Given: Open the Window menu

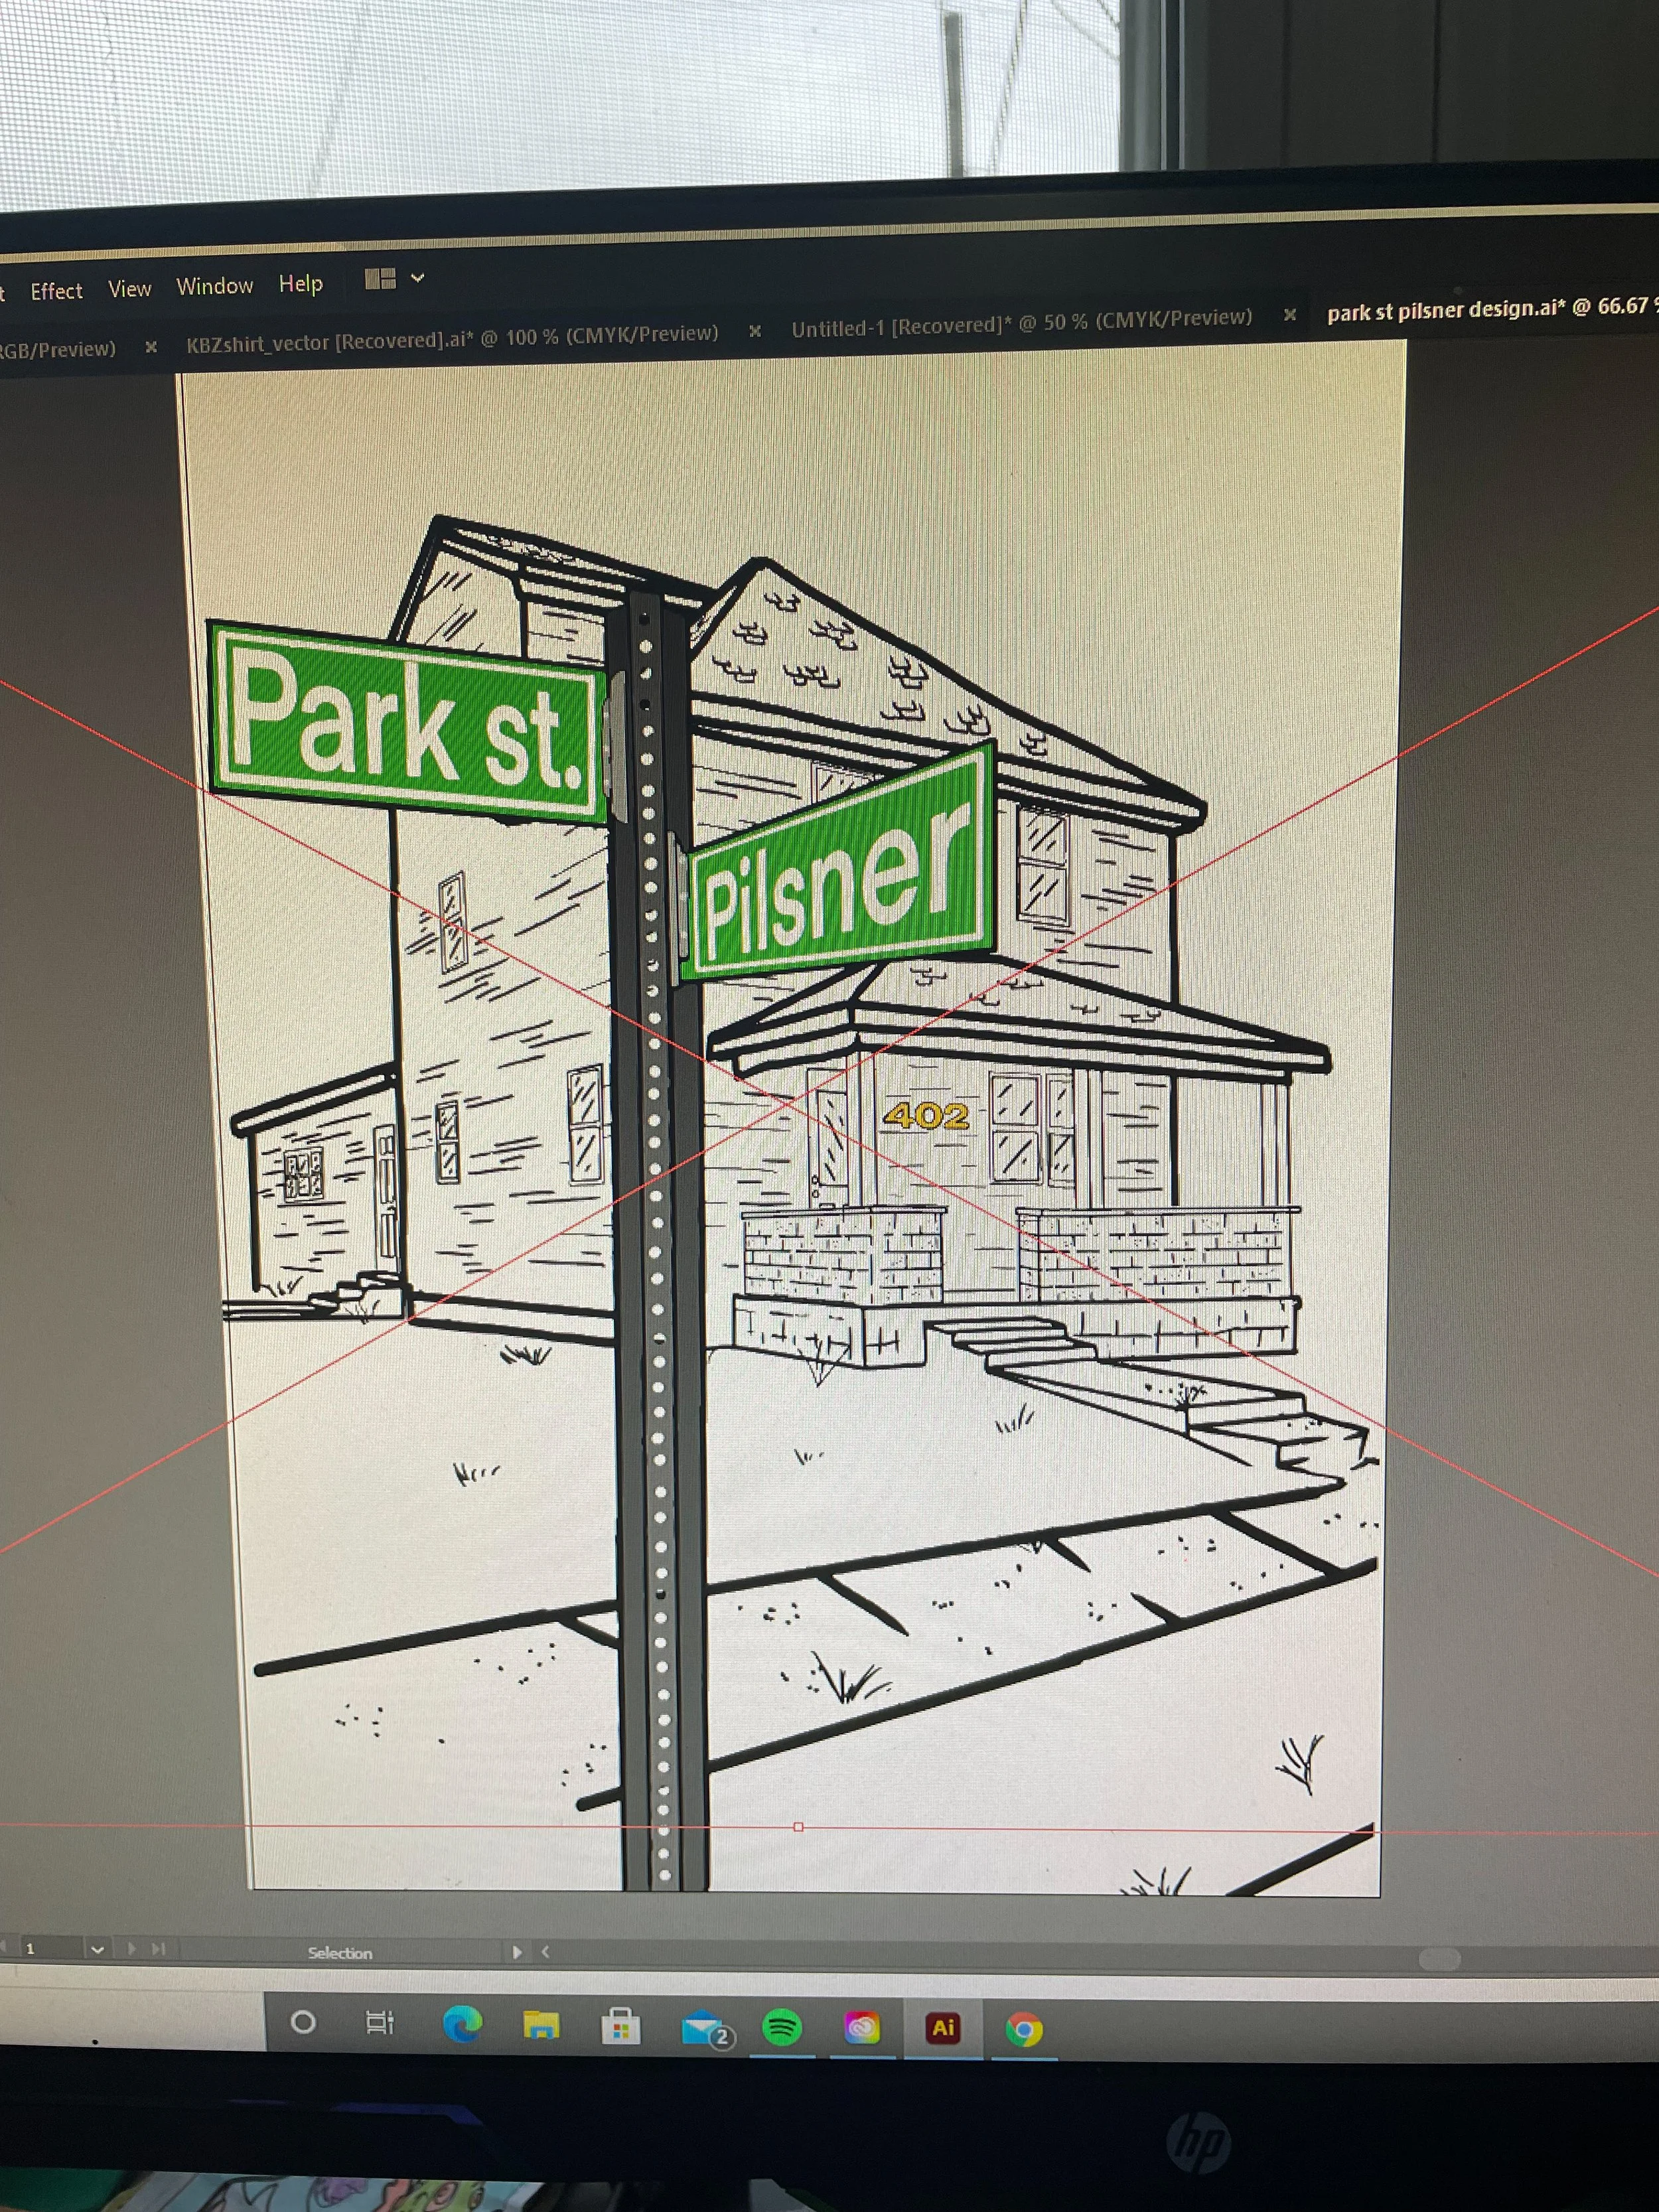Looking at the screenshot, I should coord(215,286).
